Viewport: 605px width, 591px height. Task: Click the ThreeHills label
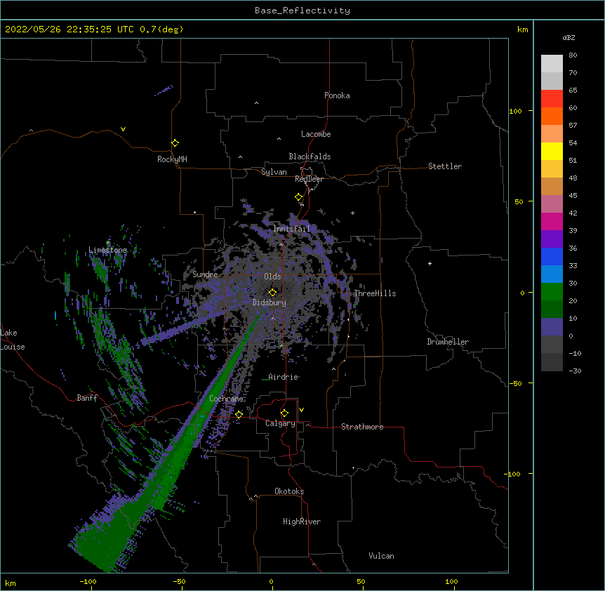pos(375,293)
